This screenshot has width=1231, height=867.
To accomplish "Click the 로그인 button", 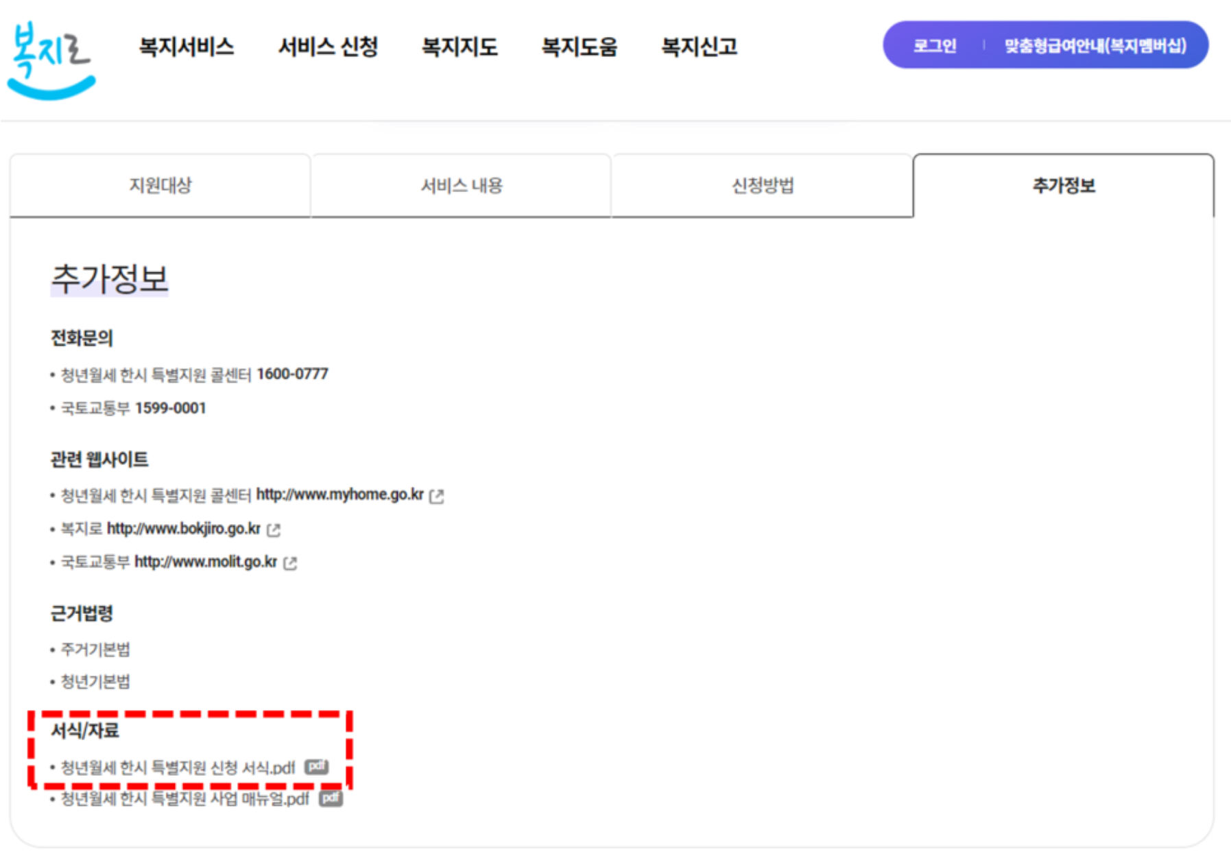I will [x=934, y=46].
